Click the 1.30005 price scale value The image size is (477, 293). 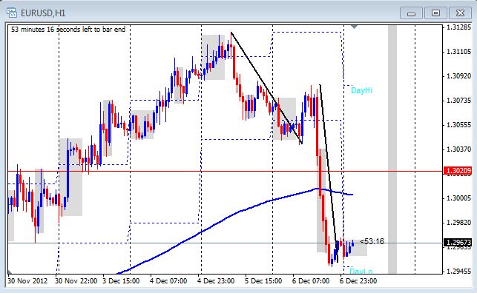click(x=458, y=198)
